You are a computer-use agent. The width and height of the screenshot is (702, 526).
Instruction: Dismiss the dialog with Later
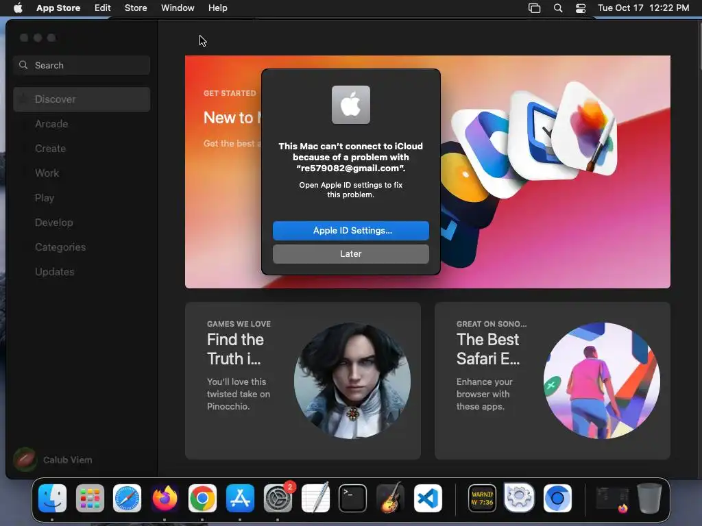pyautogui.click(x=351, y=253)
